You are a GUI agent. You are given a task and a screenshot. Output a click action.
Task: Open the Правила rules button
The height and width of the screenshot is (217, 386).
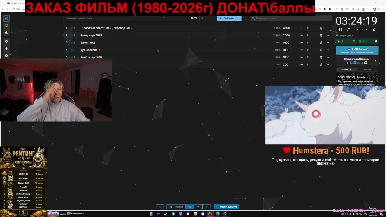click(x=176, y=207)
